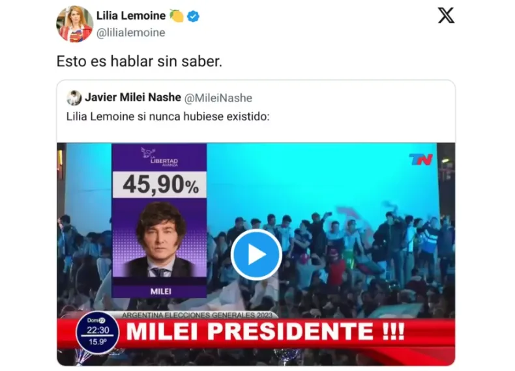Open the quoted tweet text about Lilia Lemoine
The image size is (515, 371).
[168, 117]
